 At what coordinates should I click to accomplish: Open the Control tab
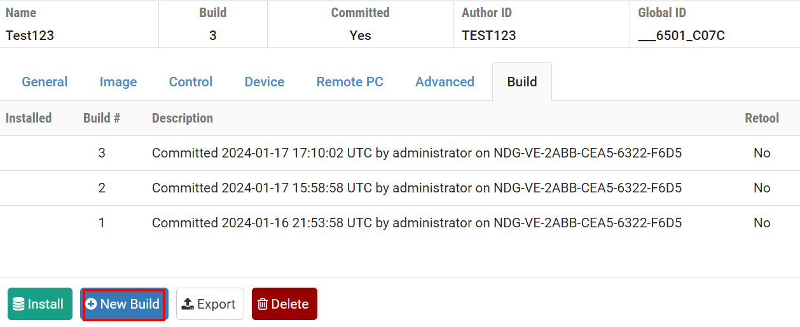coord(191,82)
